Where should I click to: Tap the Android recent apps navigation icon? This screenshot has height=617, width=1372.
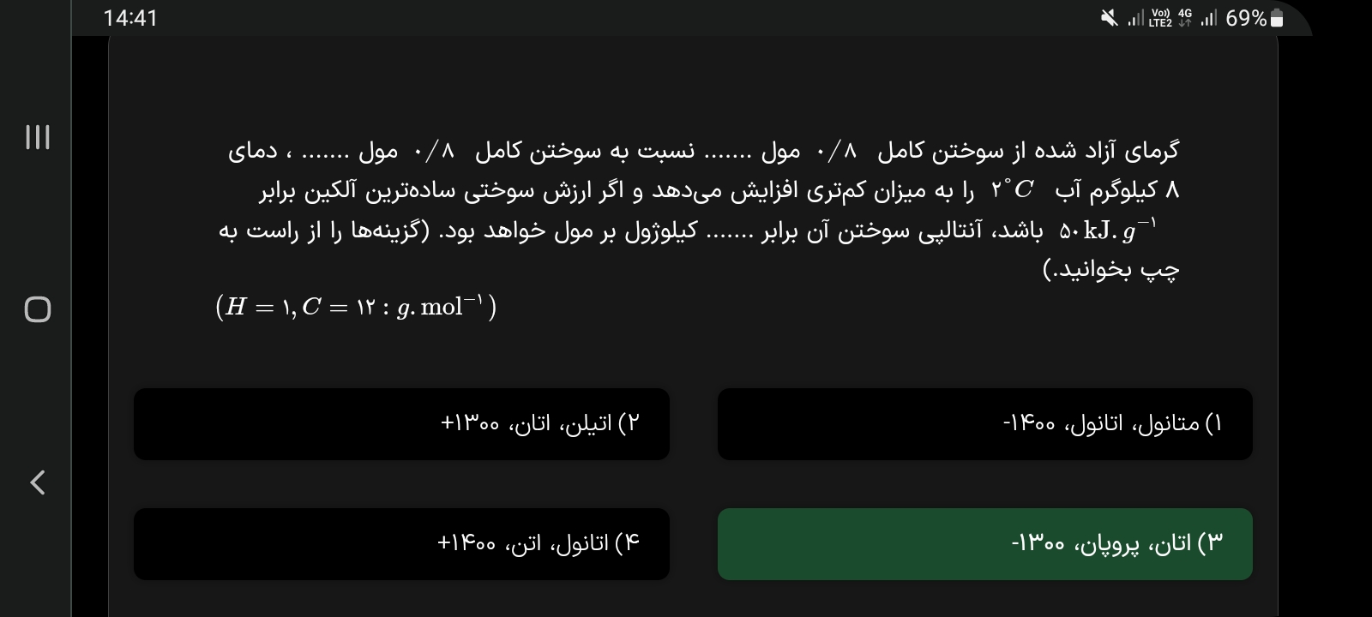tap(37, 137)
